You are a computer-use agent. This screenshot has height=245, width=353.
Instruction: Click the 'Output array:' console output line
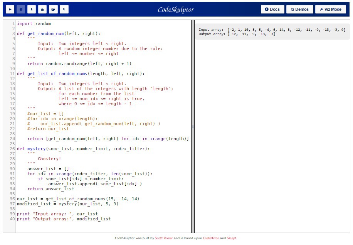[237, 34]
